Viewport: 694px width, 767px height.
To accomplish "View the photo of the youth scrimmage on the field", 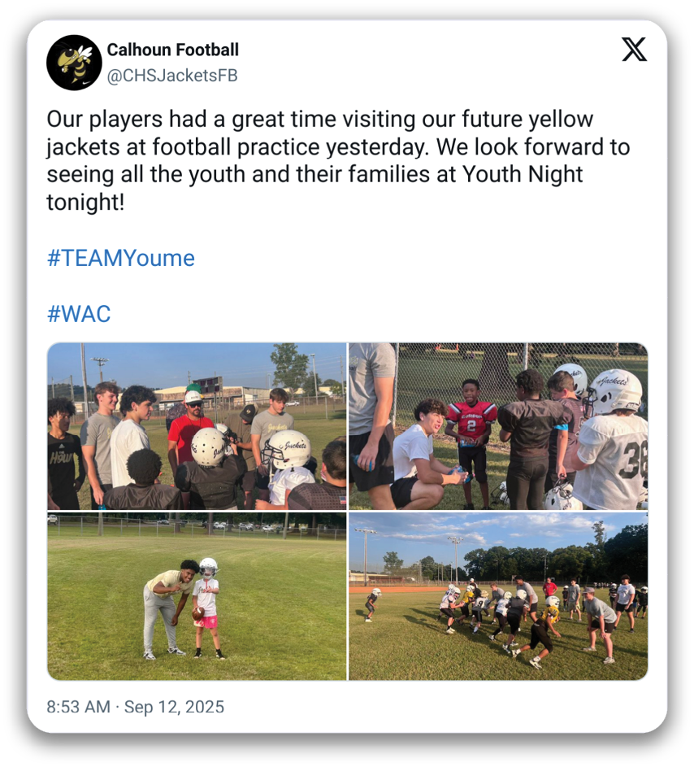I will (498, 596).
